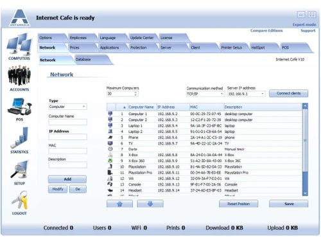This screenshot has height=241, width=321.
Task: Open the Communication method dropdown
Action: click(221, 94)
